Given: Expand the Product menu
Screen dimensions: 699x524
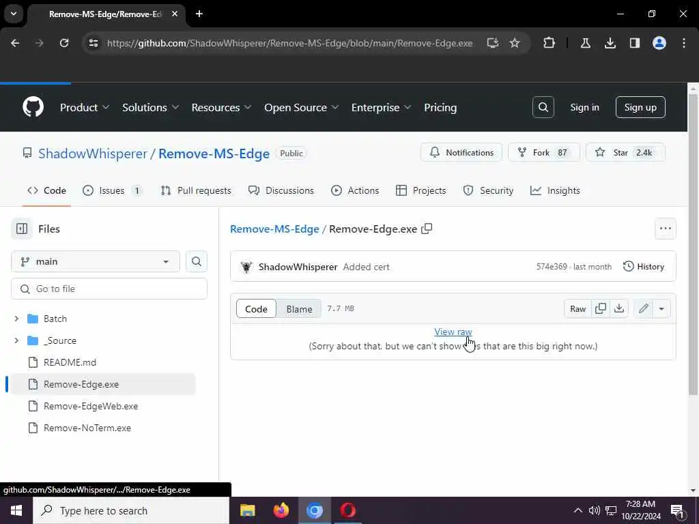Looking at the screenshot, I should (84, 107).
